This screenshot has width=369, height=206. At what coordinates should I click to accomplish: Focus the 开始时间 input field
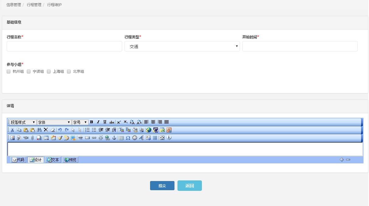[300, 46]
